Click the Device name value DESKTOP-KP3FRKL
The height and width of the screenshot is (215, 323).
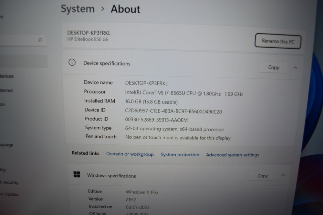click(146, 83)
